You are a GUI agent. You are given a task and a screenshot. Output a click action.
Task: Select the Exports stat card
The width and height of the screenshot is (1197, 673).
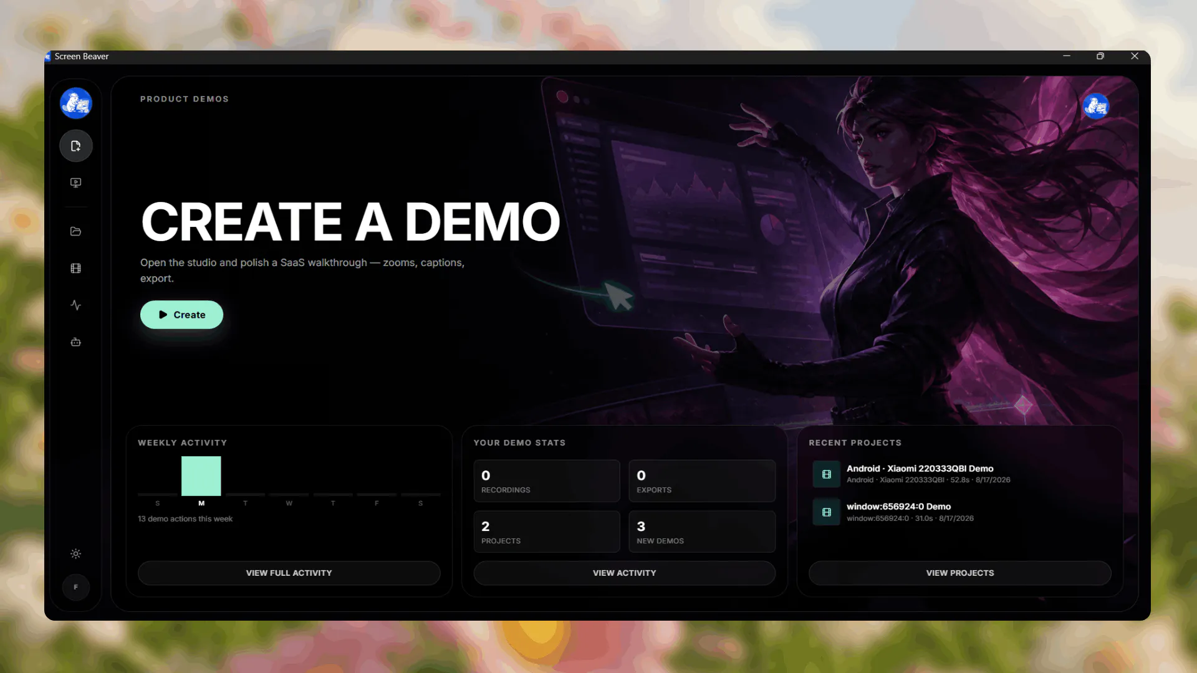click(702, 481)
